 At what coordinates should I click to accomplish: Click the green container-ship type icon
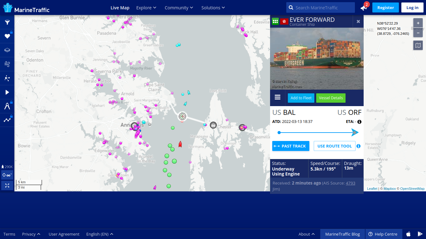coord(275,21)
